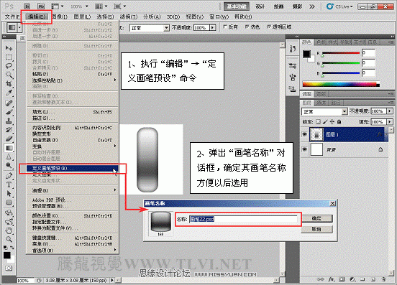Hide the 背景 layer with eye icon
Image resolution: width=397 pixels, height=285 pixels.
pos(305,149)
